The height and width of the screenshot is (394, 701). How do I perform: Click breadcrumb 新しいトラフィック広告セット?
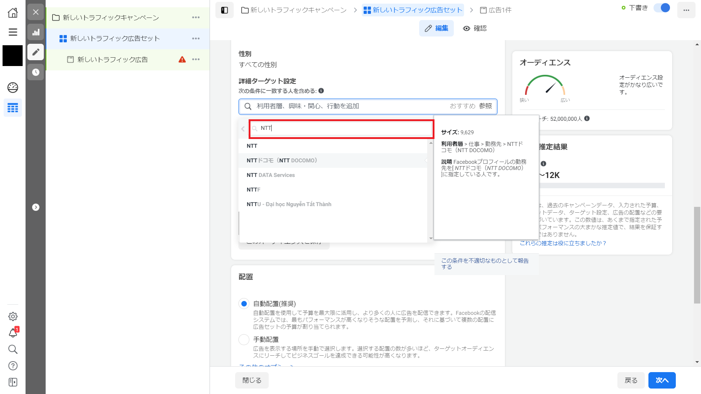point(413,10)
